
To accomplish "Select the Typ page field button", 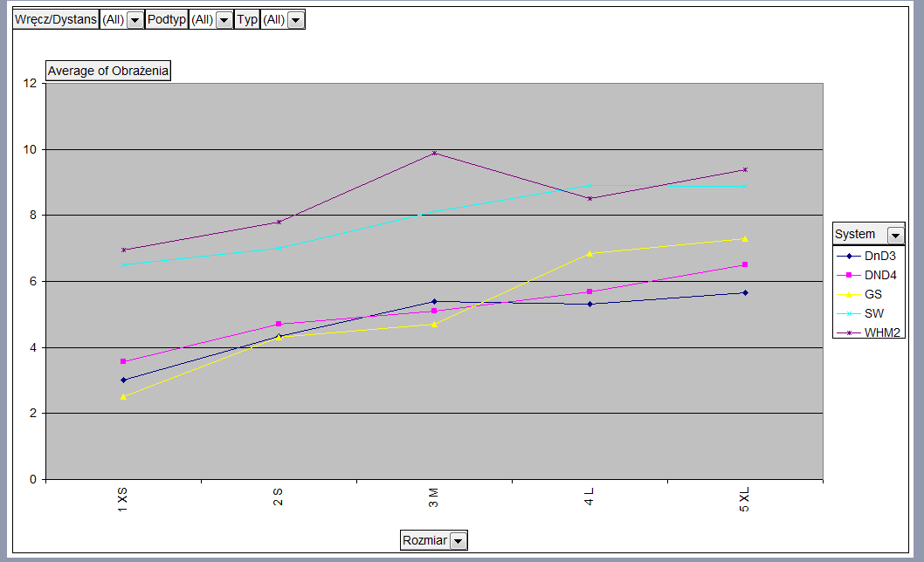I will pyautogui.click(x=247, y=20).
